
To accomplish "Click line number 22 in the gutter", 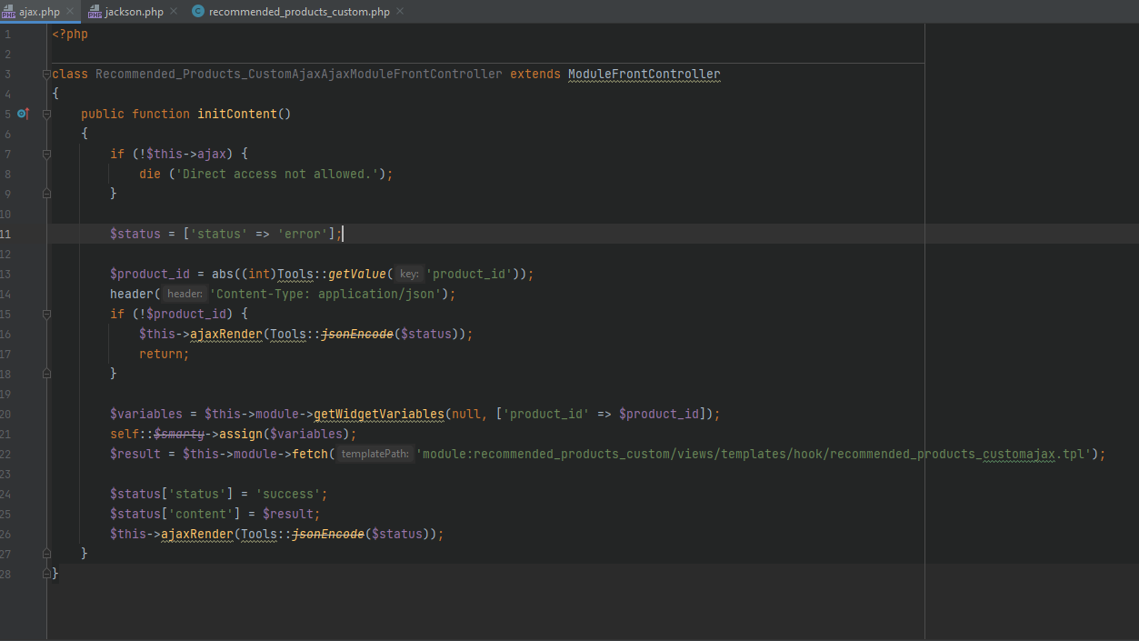I will click(x=6, y=454).
